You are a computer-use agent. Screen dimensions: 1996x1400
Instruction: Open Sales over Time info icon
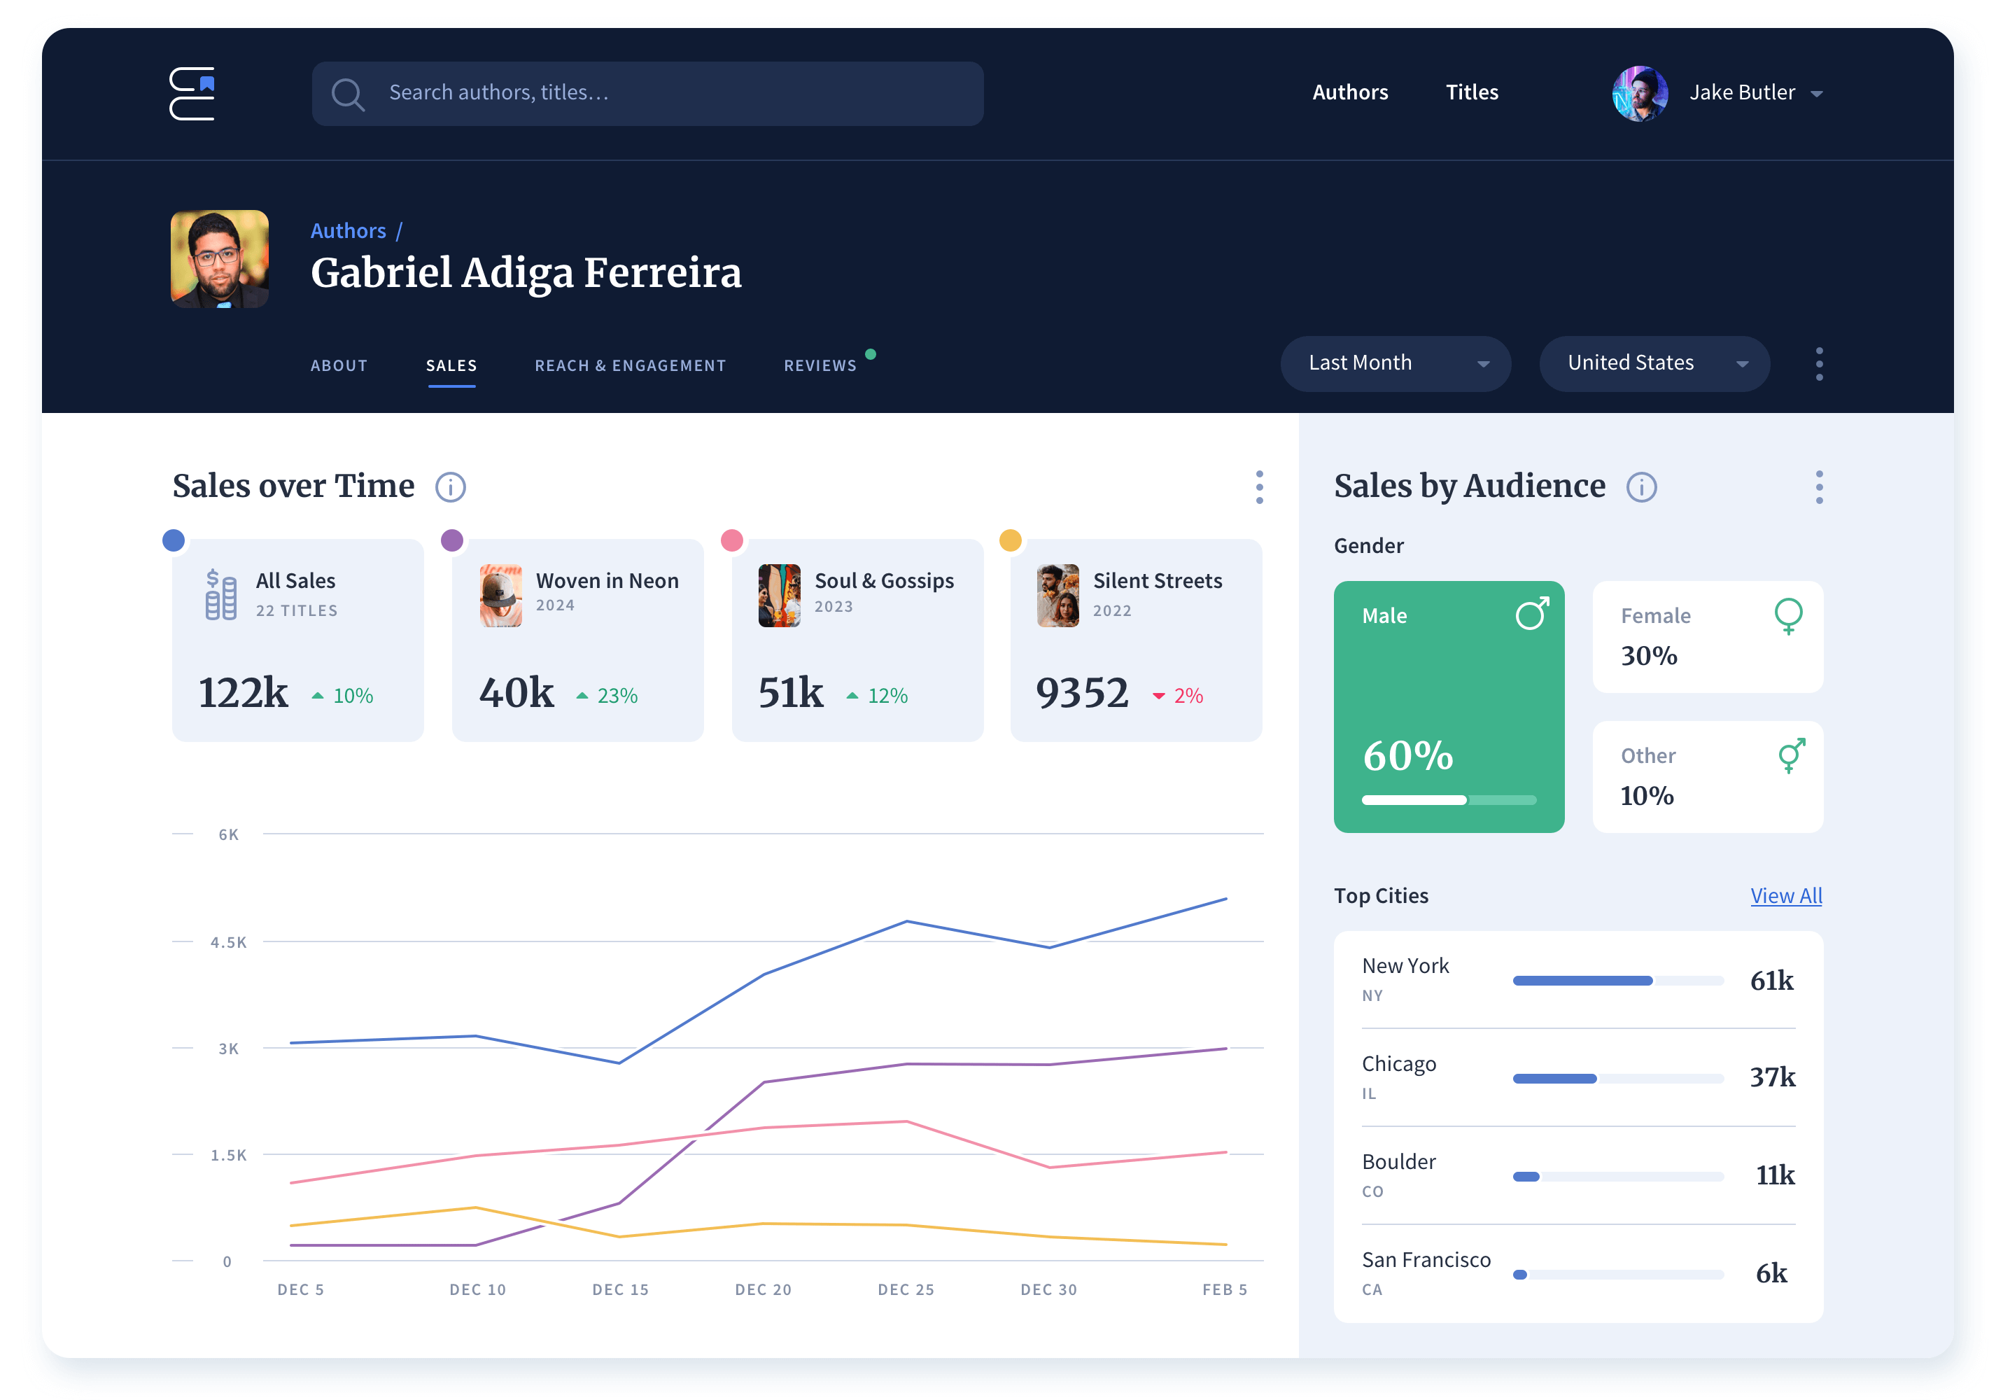[450, 487]
